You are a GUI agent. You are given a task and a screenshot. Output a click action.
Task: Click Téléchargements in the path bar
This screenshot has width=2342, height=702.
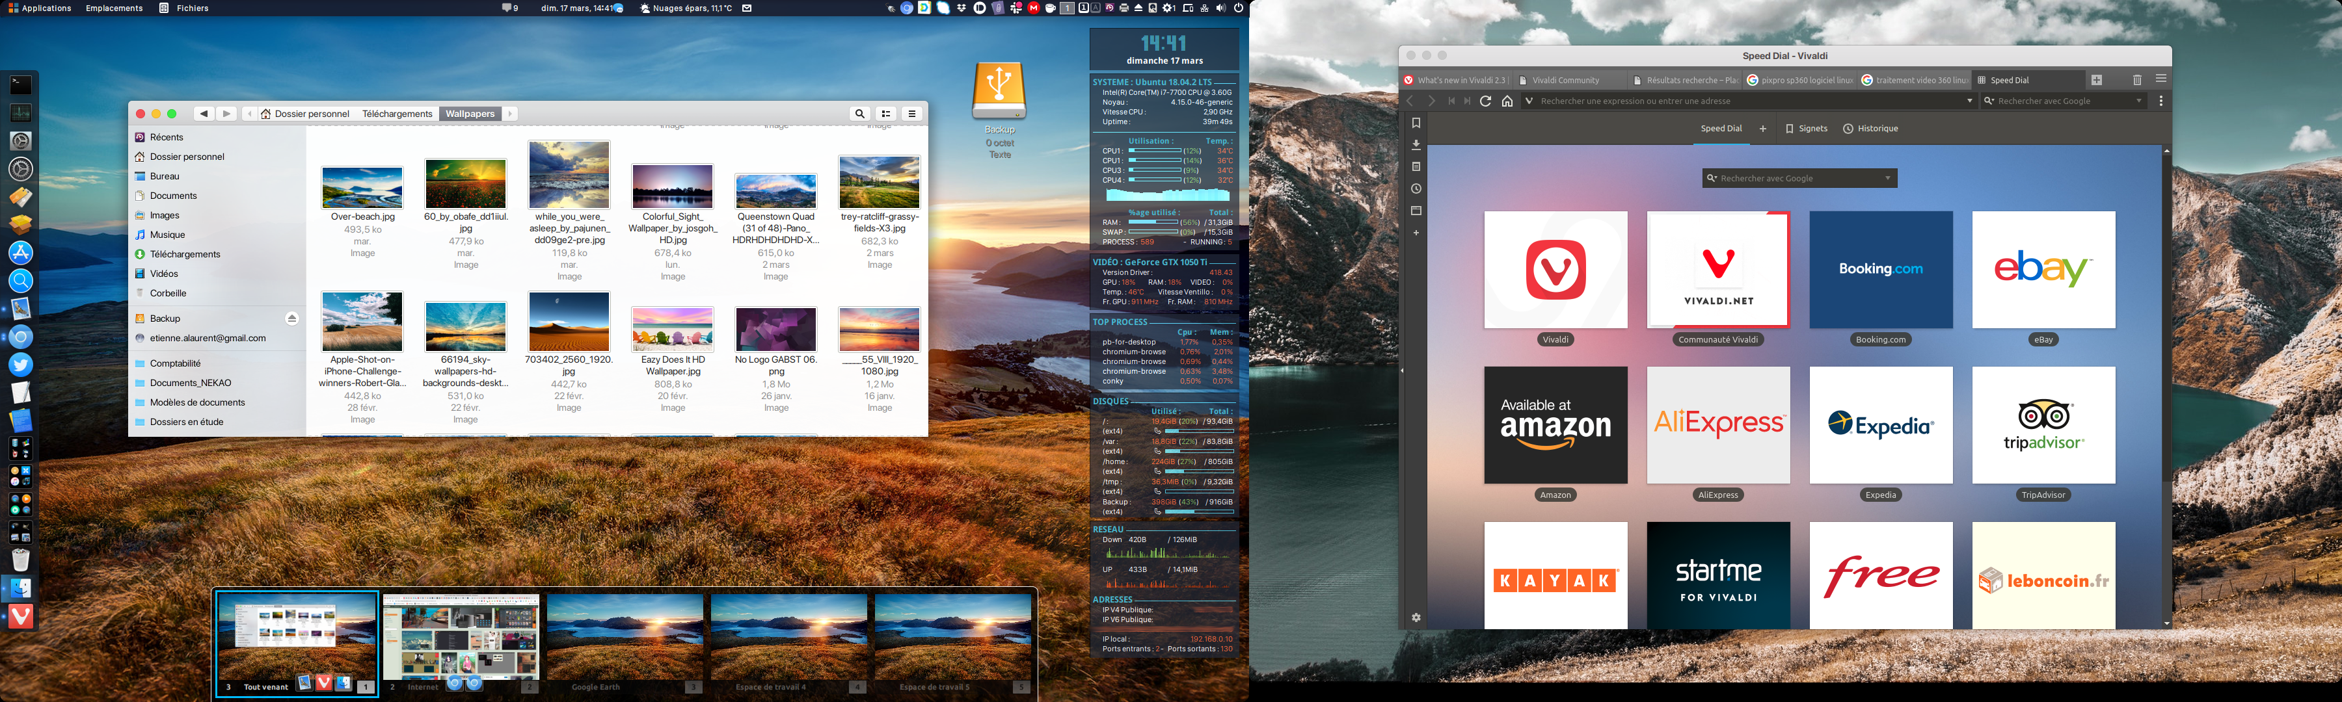(396, 114)
